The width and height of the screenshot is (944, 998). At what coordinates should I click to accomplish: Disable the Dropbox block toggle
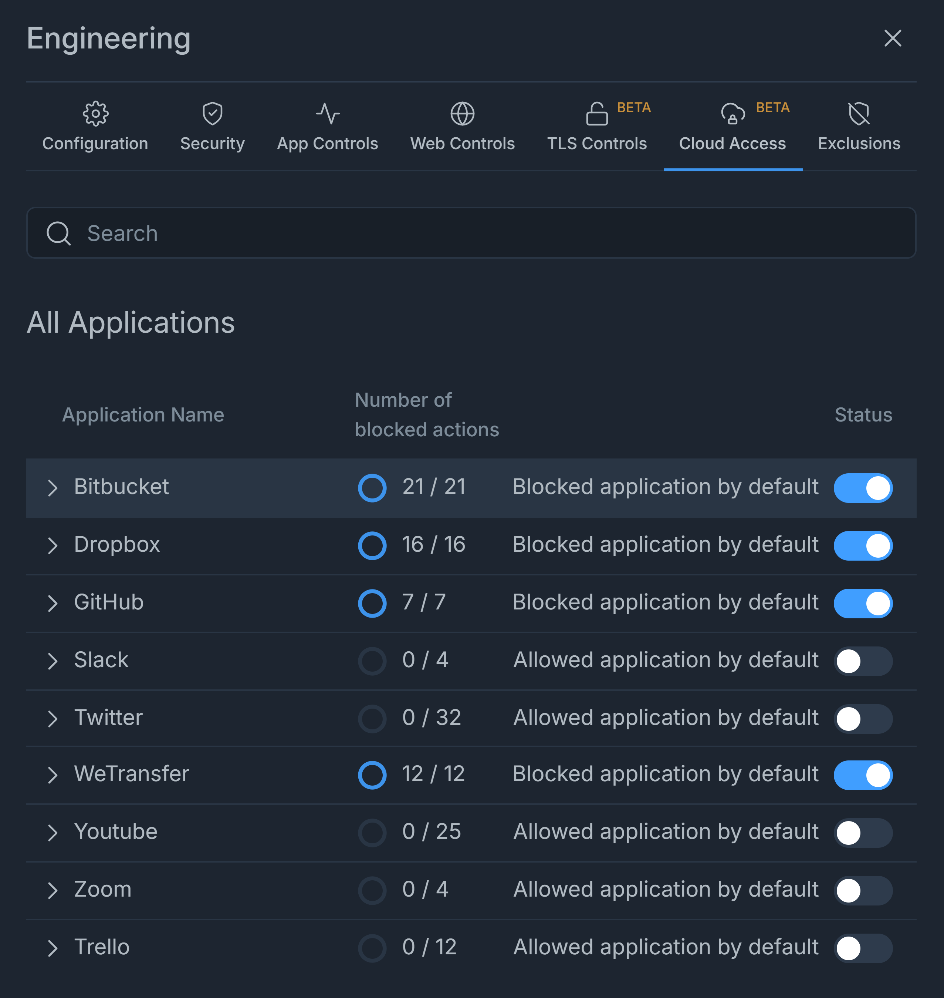[863, 545]
